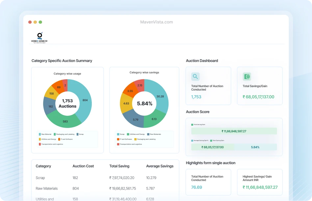Toggle Packaging and Labeling in usage chart legend
The image size is (312, 201).
point(64,134)
